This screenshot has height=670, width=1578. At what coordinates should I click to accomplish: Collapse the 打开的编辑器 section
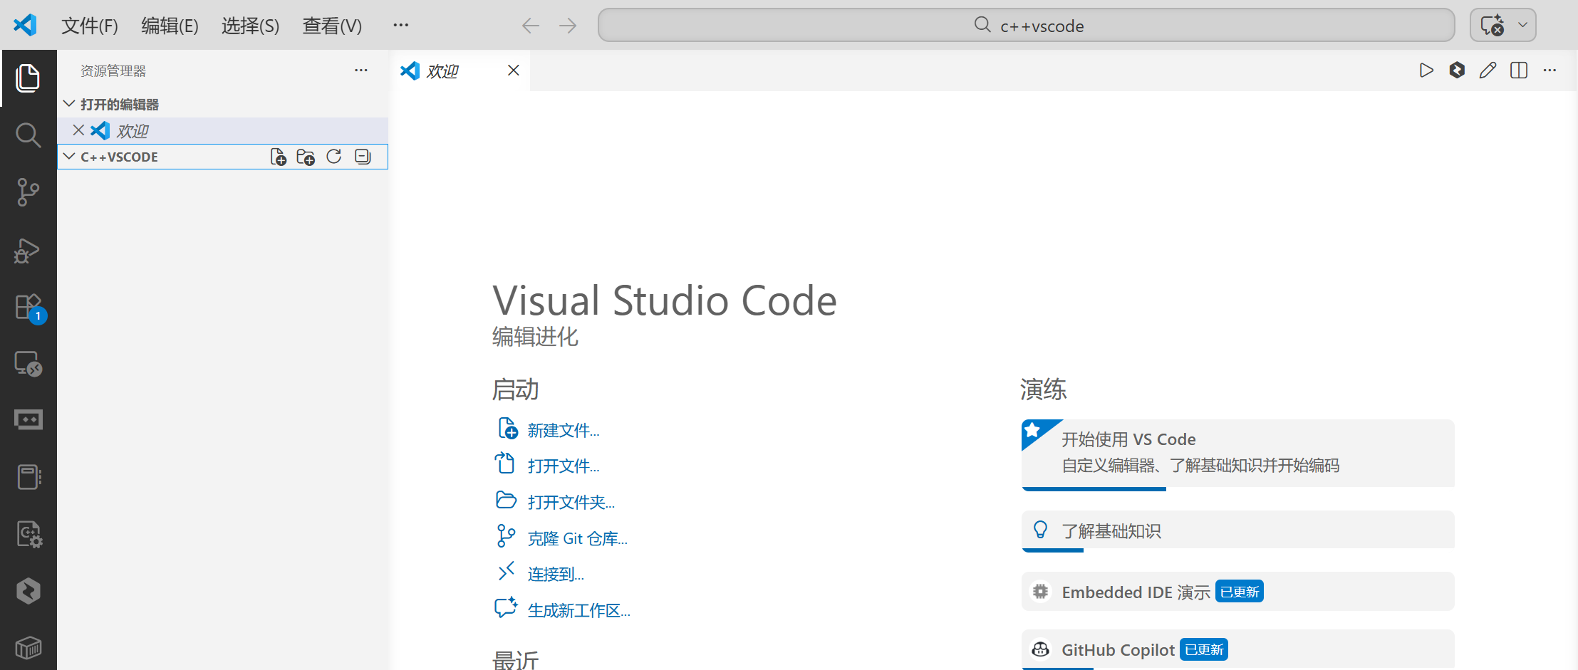pyautogui.click(x=69, y=104)
